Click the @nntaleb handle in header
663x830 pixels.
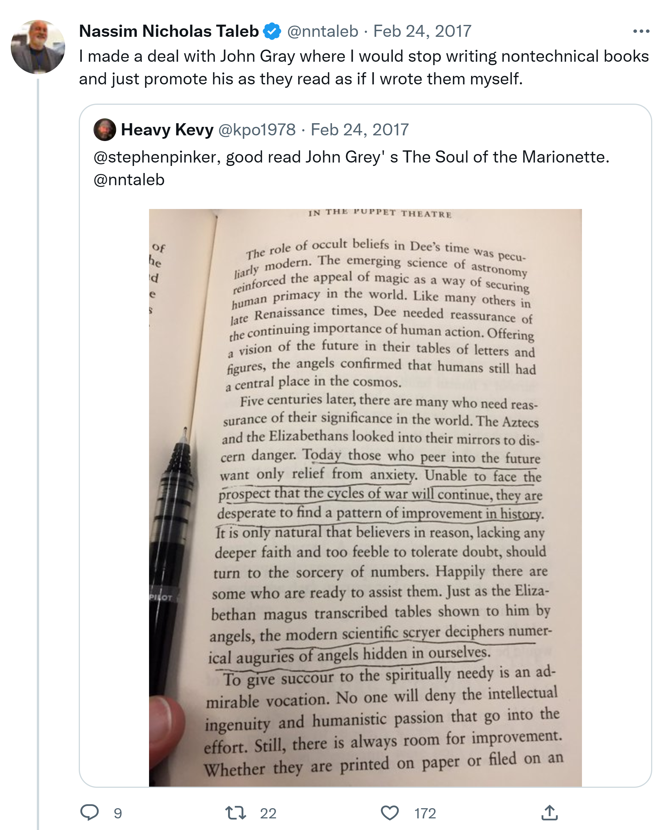[323, 31]
